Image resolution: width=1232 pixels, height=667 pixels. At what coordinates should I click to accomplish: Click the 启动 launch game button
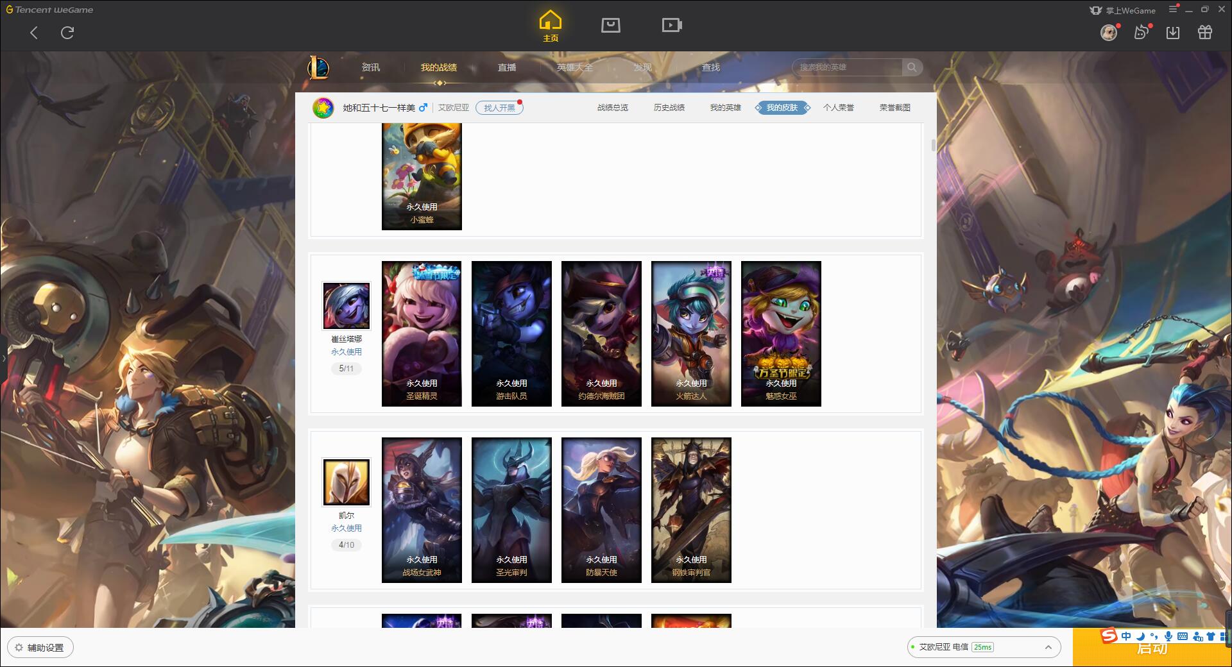tap(1152, 648)
